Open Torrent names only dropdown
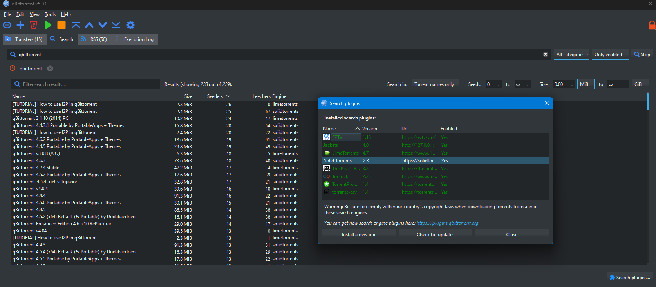Image resolution: width=656 pixels, height=287 pixels. coord(436,84)
